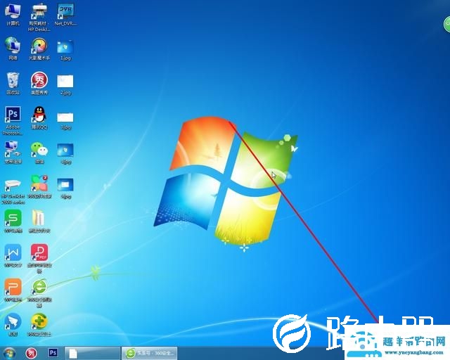Open the Computer (计算机) desktop icon
The height and width of the screenshot is (360, 450).
13,15
